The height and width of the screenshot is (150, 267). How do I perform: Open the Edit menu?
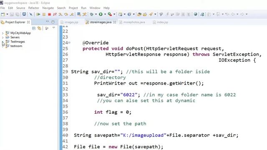coord(10,8)
